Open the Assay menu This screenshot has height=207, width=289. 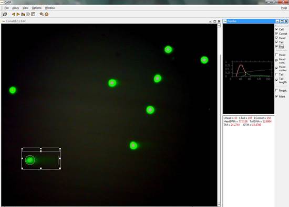[15, 8]
